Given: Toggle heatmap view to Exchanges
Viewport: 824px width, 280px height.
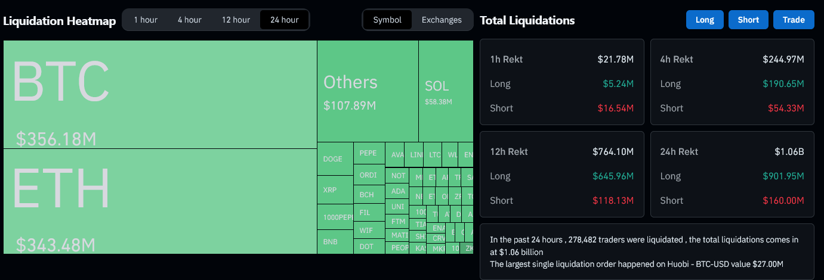Looking at the screenshot, I should 442,20.
